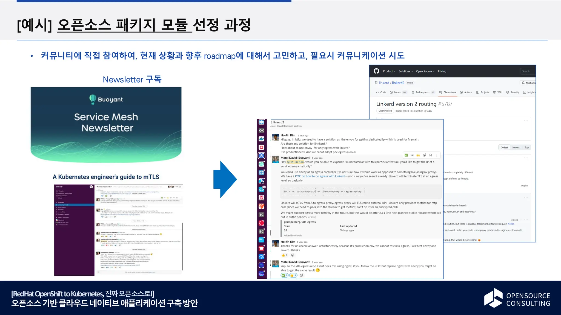Sort GitHub comments by Newest
The width and height of the screenshot is (561, 315).
tap(516, 147)
